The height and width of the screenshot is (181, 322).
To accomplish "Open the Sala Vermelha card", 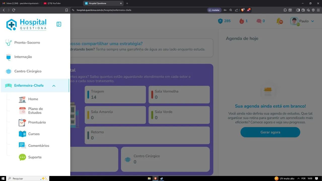I will coord(179,95).
